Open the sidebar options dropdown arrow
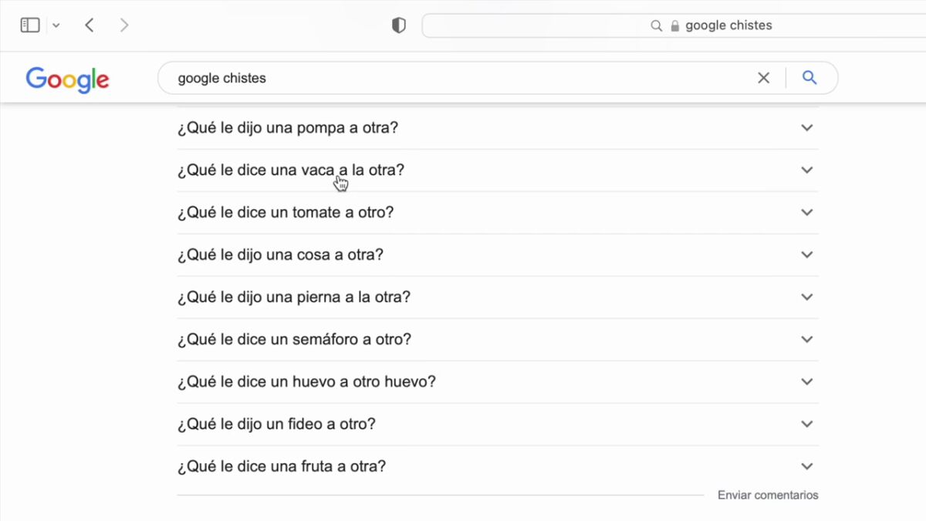This screenshot has width=926, height=521. (56, 25)
